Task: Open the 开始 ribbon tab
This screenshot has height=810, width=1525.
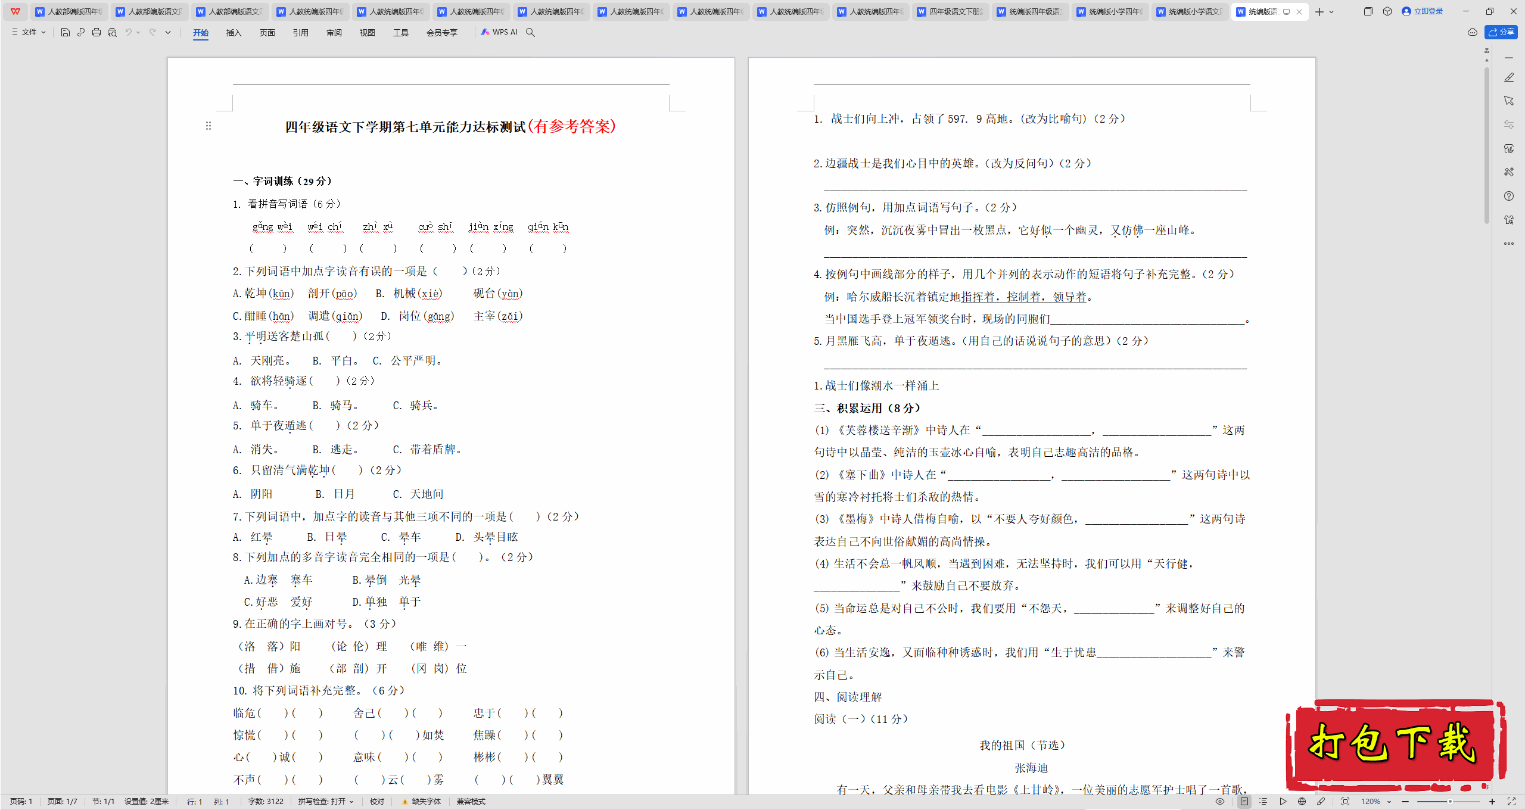Action: pyautogui.click(x=201, y=33)
